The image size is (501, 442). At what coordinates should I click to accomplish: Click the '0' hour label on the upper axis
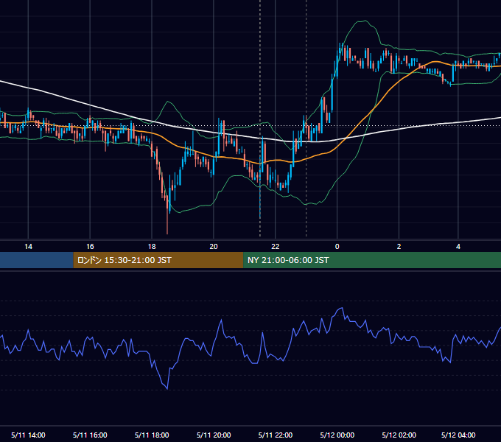coord(337,247)
